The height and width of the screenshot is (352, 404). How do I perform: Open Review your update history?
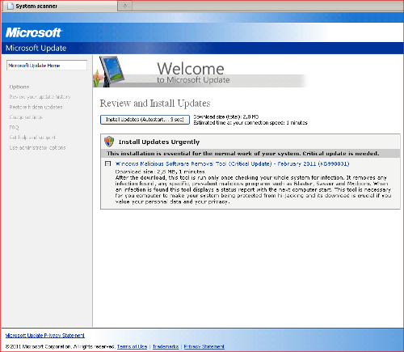click(40, 97)
